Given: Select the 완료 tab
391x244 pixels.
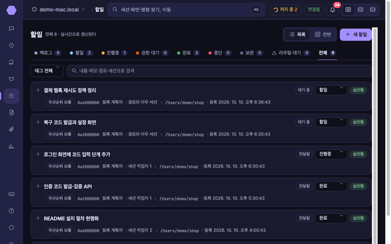Looking at the screenshot, I should [x=189, y=53].
